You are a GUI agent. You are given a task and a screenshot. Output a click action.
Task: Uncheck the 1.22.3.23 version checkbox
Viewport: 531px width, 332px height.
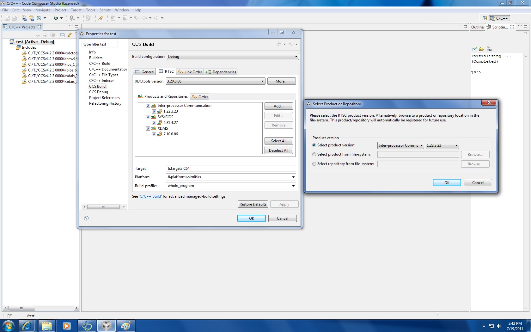click(154, 111)
